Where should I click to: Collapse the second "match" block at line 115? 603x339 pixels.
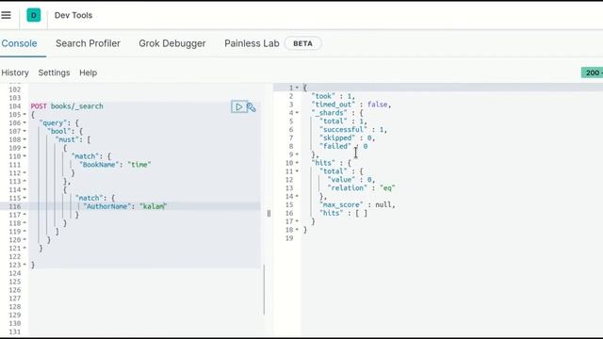[24, 198]
